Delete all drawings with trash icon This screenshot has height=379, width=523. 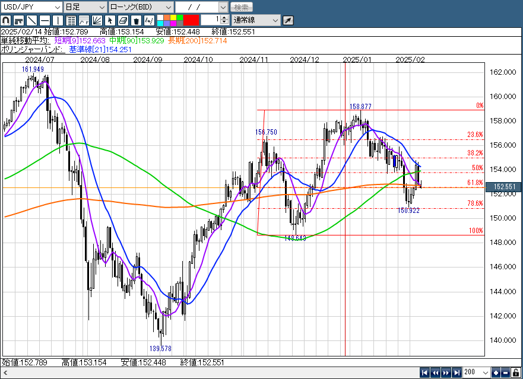point(136,20)
